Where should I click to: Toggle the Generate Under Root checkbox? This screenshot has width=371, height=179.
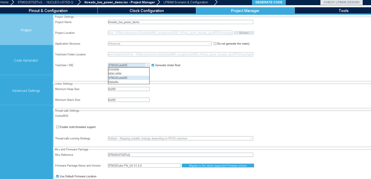pyautogui.click(x=153, y=65)
